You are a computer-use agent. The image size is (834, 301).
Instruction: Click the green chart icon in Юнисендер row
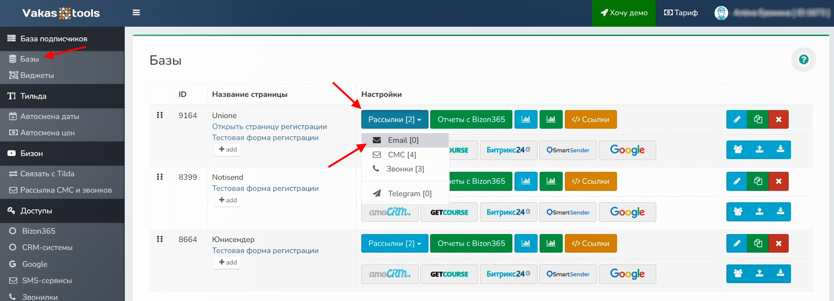pos(551,243)
